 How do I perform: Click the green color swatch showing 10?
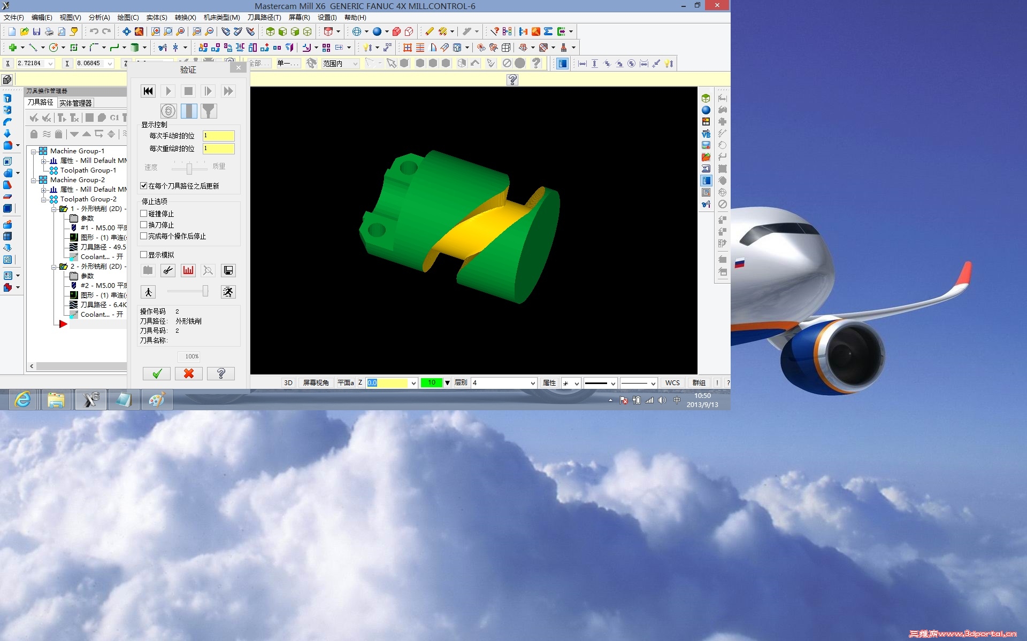[x=432, y=383]
